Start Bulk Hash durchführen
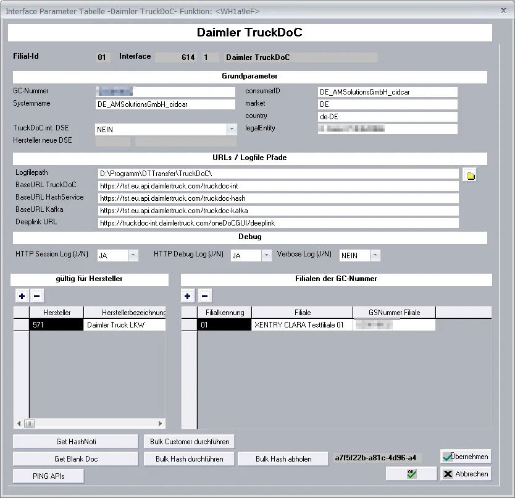 (190, 459)
